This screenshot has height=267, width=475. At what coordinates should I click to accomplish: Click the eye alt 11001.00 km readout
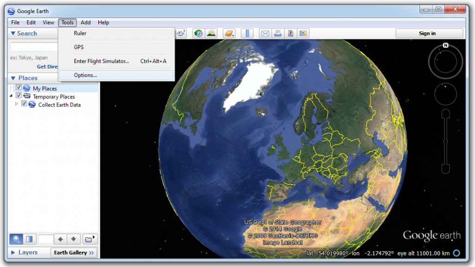tap(424, 254)
